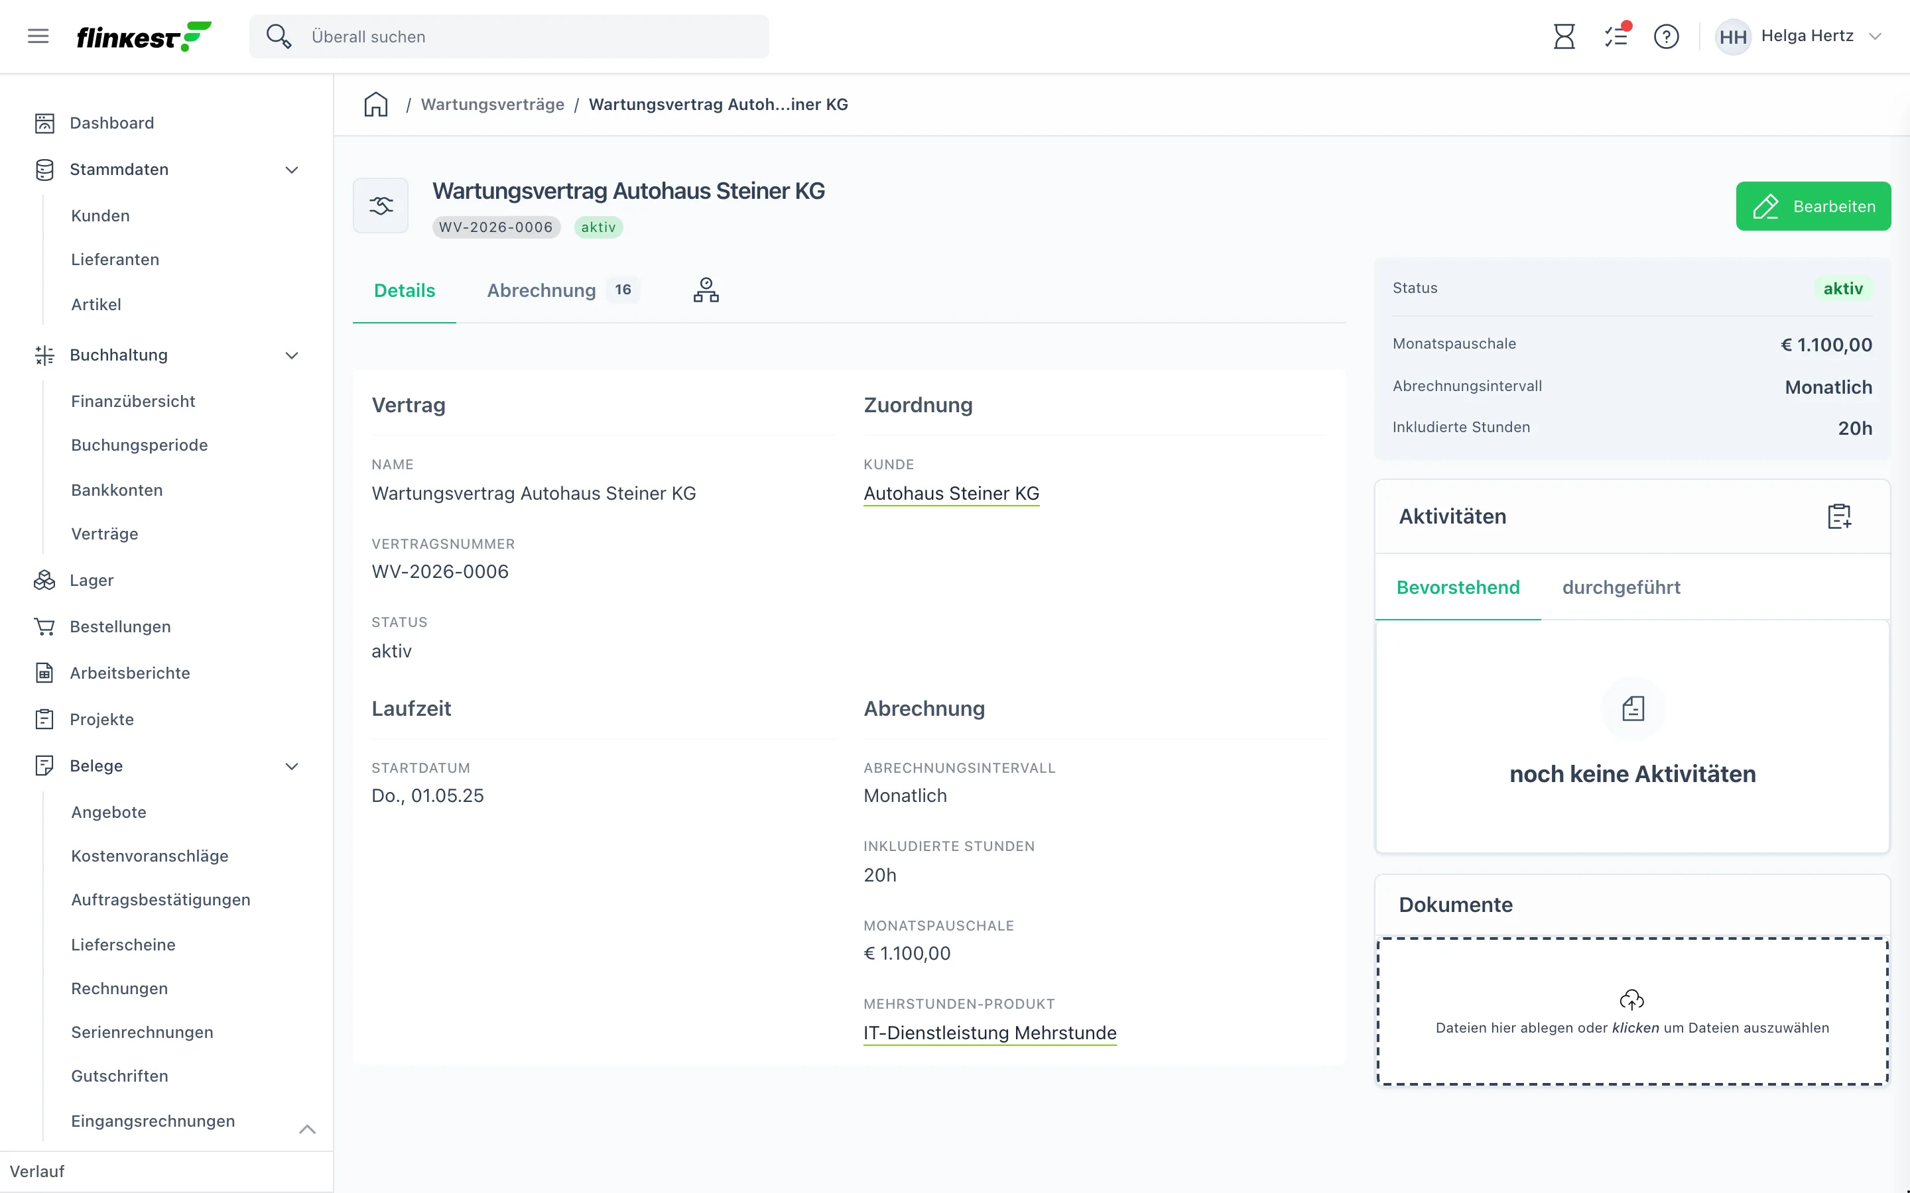Click the Bearbeiten button

[x=1813, y=207]
